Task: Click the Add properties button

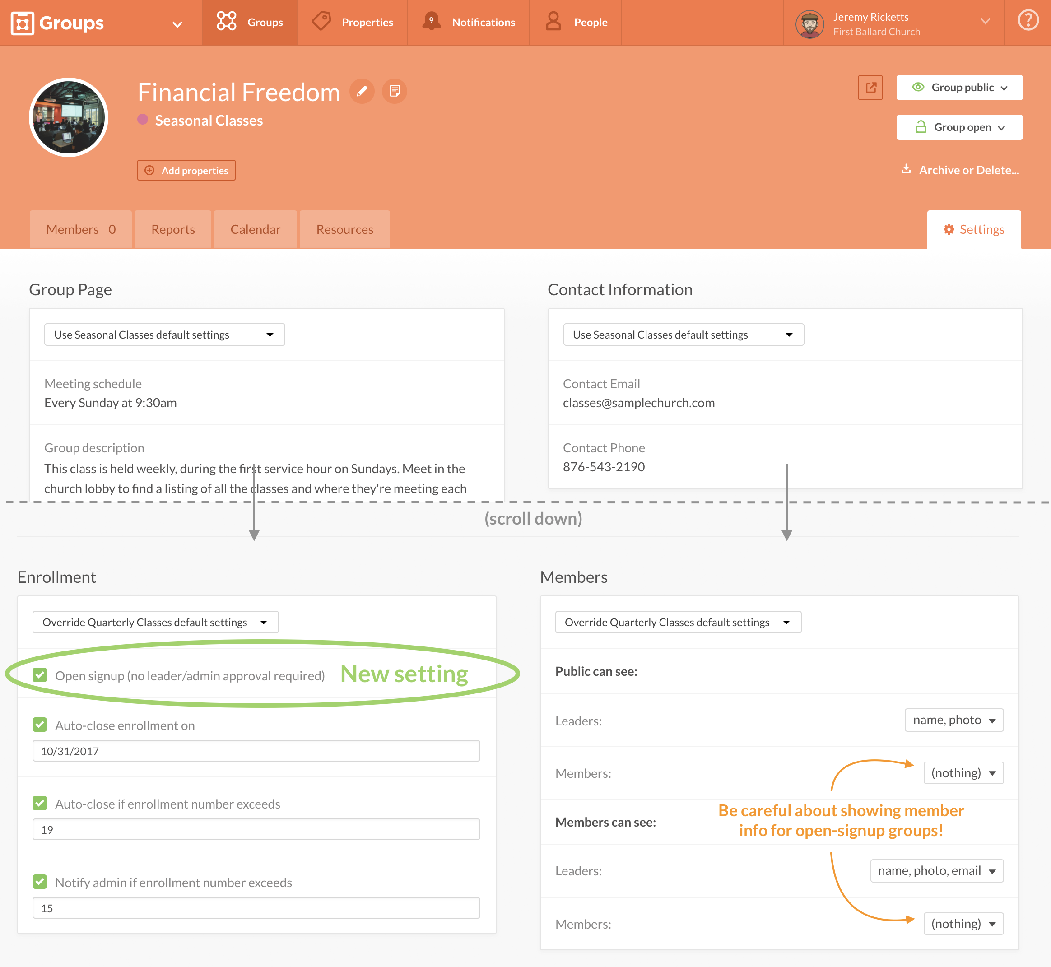Action: pos(186,171)
